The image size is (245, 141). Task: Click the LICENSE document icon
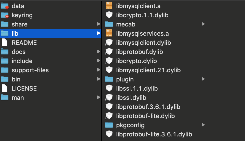[x=5, y=88]
